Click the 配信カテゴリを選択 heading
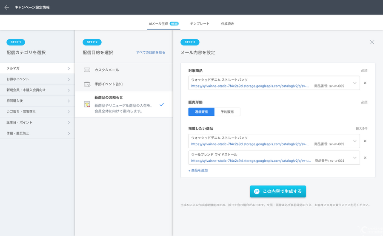Viewport: 383px width, 236px height. pyautogui.click(x=26, y=53)
